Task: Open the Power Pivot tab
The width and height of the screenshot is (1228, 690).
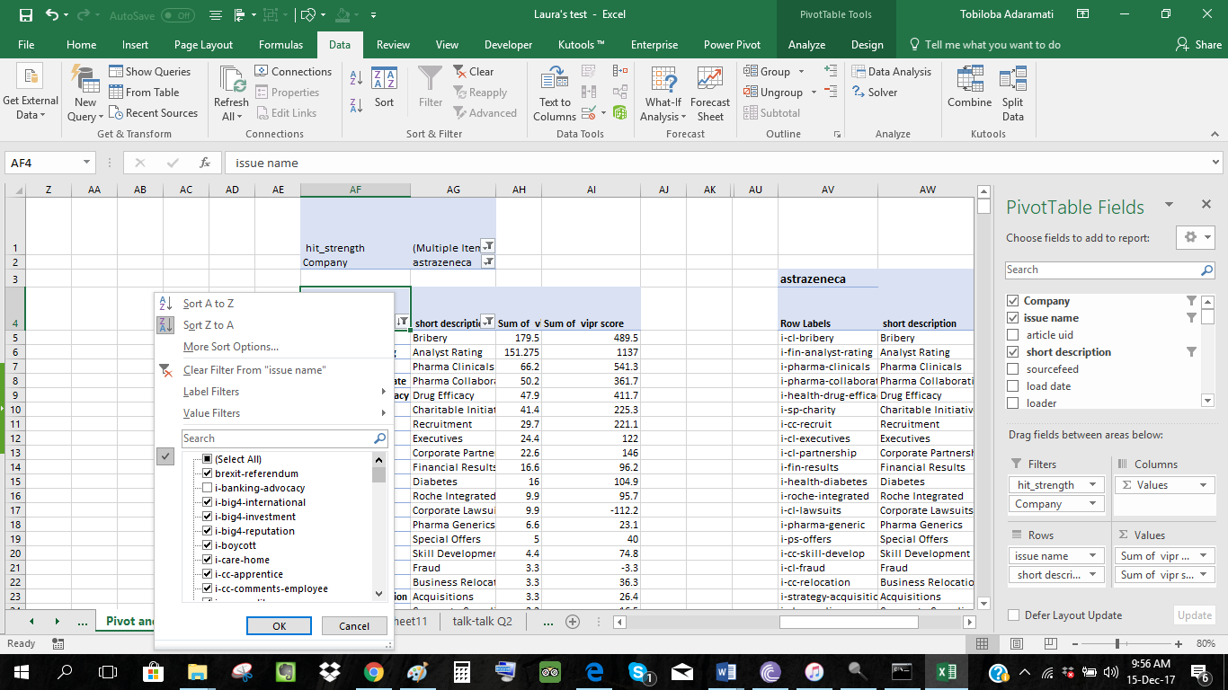Action: tap(732, 45)
